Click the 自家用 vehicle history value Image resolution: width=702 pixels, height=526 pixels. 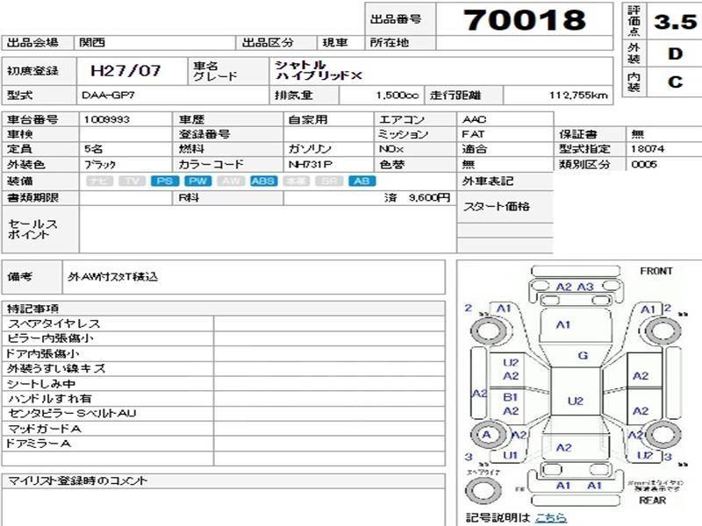point(308,119)
